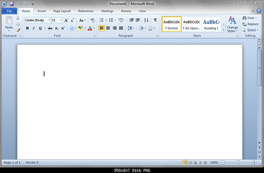Click the Increase Indent icon
This screenshot has height=173, width=264.
(138, 20)
